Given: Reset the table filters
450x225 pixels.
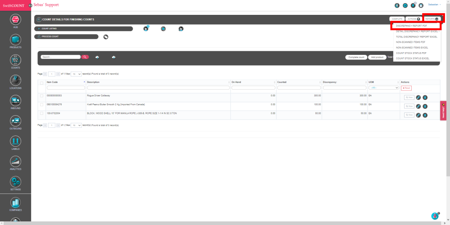Looking at the screenshot, I should click(406, 88).
